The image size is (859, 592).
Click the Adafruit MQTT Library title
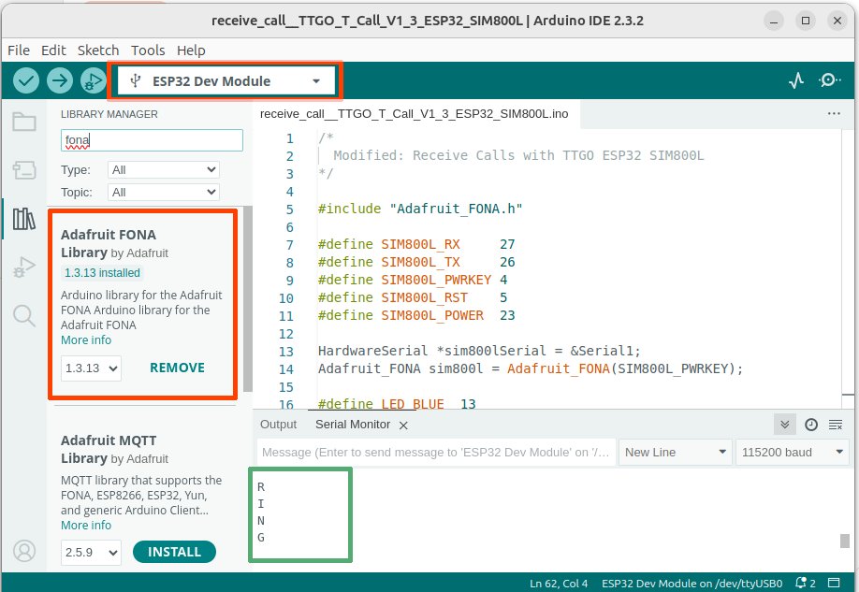pyautogui.click(x=109, y=449)
